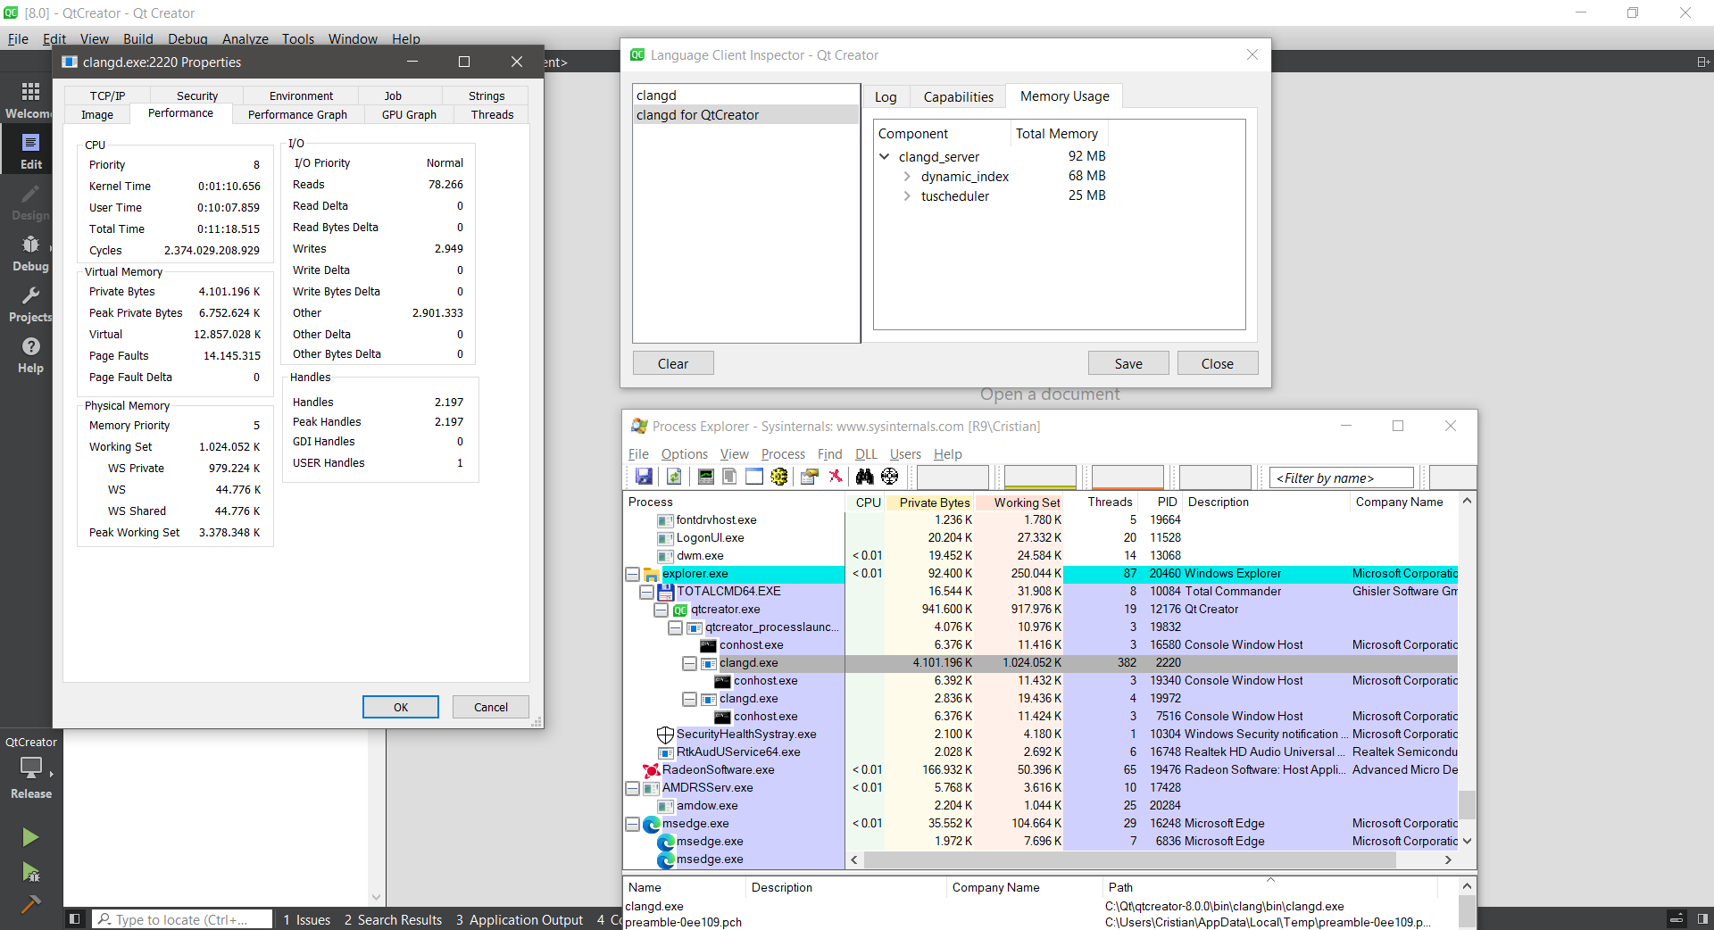The height and width of the screenshot is (930, 1714).
Task: Expand dynamic_index memory component
Action: click(x=907, y=176)
